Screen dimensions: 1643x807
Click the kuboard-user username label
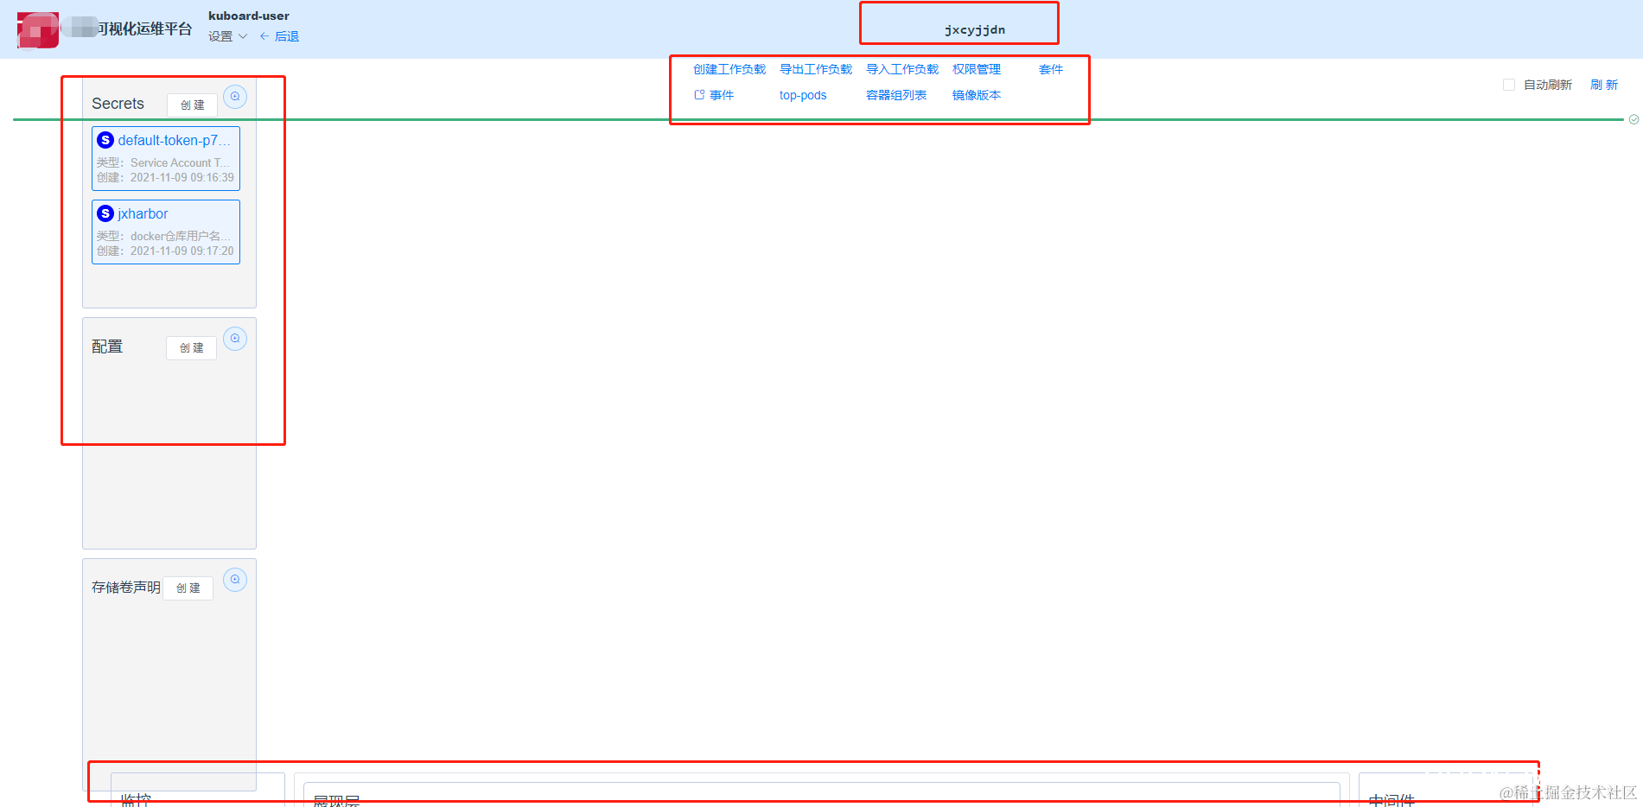[249, 16]
